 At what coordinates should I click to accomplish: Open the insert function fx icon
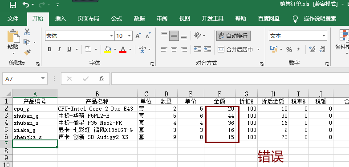[101, 79]
